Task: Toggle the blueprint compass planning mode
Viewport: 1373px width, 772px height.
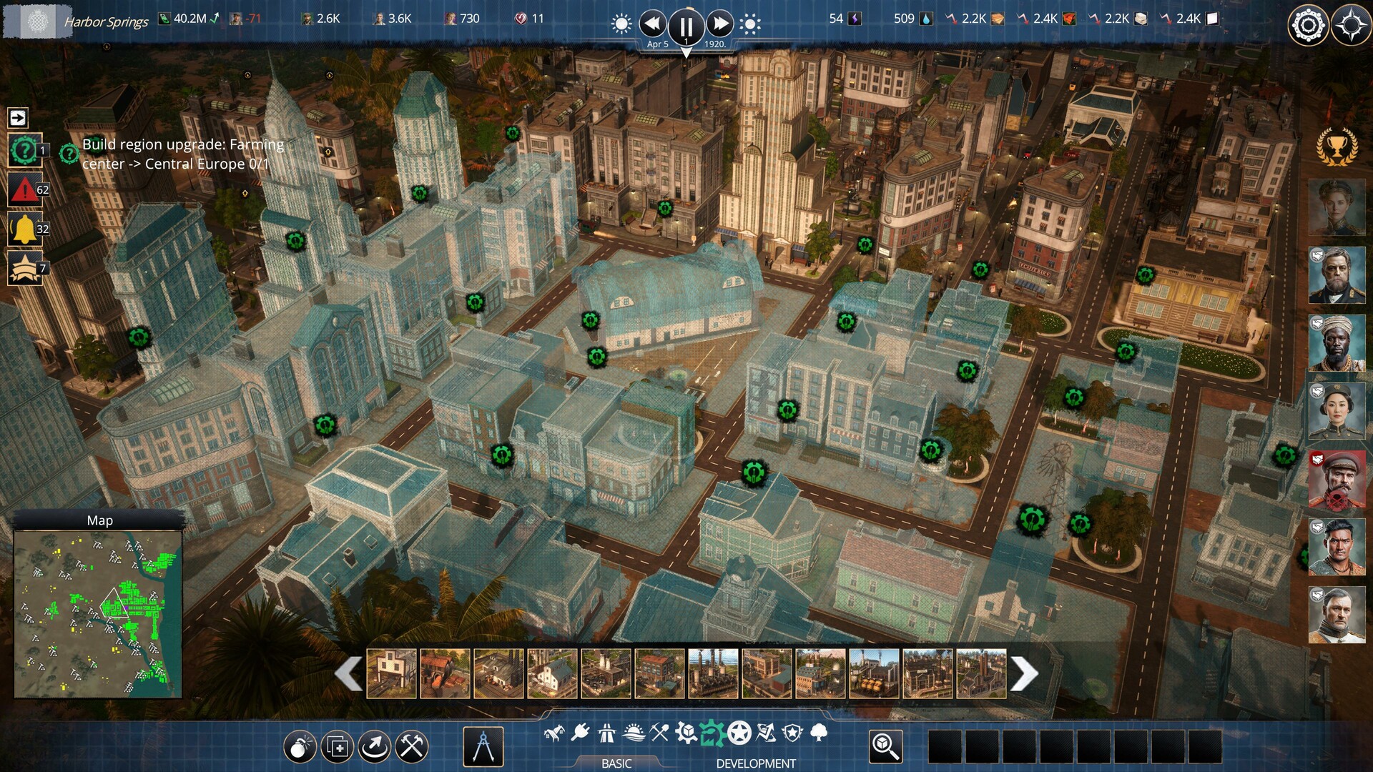Action: click(x=483, y=745)
